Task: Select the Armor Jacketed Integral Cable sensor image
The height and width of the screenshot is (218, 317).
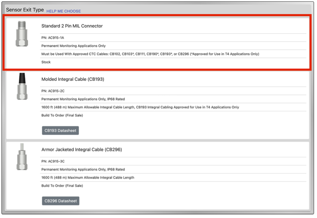Action: [x=22, y=157]
